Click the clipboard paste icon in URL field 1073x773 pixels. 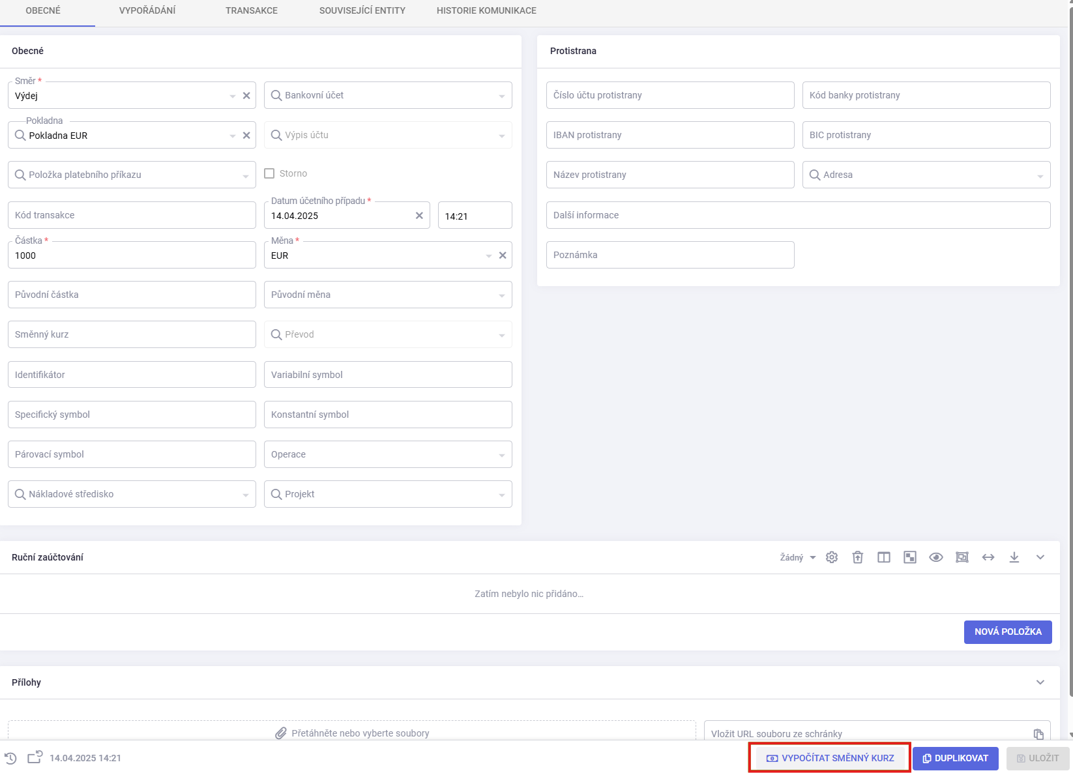click(1038, 734)
